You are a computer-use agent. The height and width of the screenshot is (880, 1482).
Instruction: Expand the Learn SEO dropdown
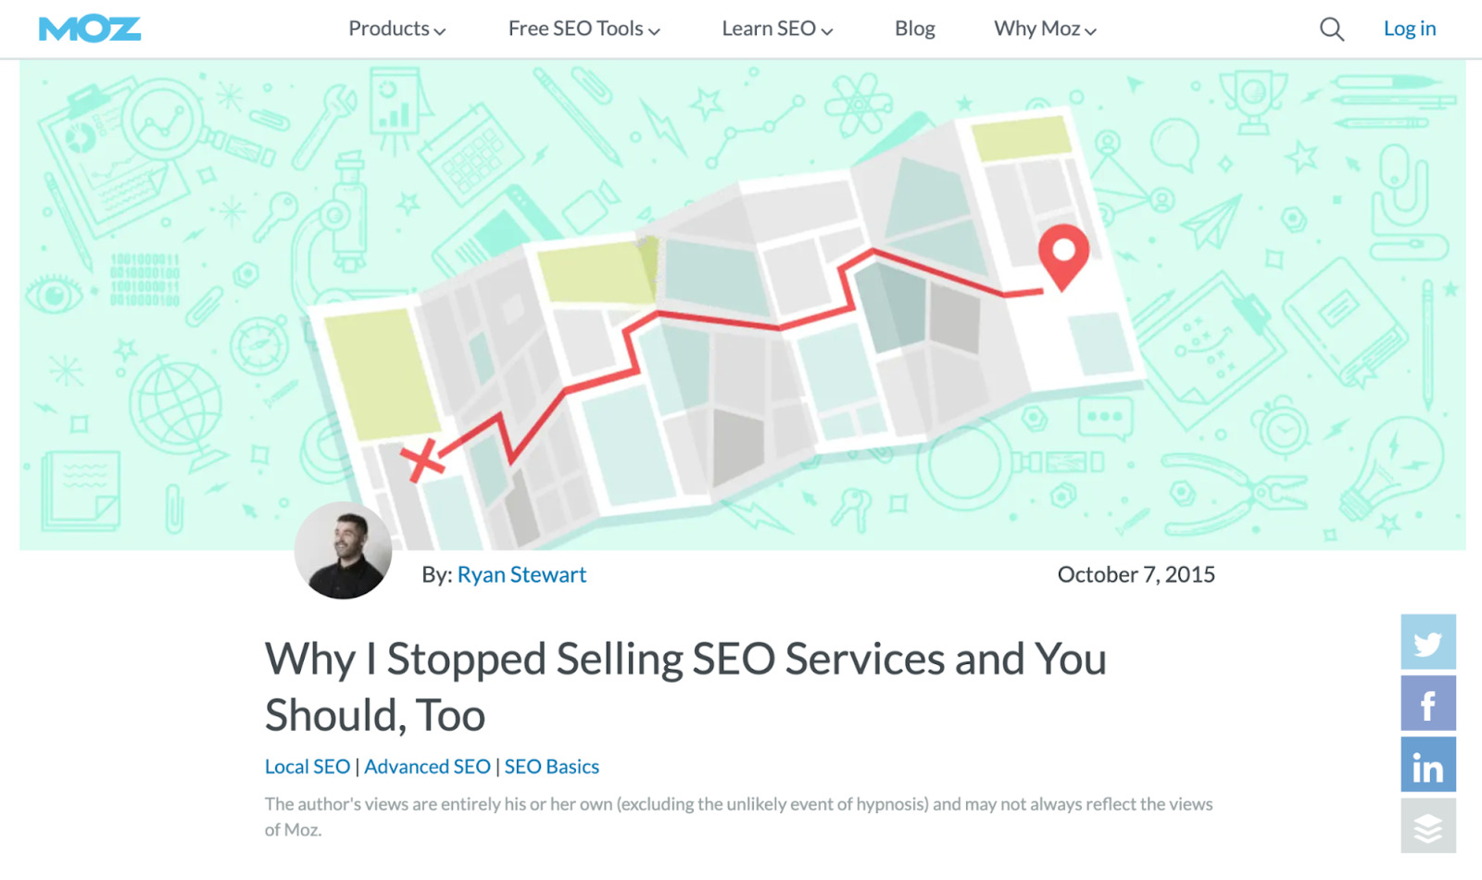(x=776, y=29)
